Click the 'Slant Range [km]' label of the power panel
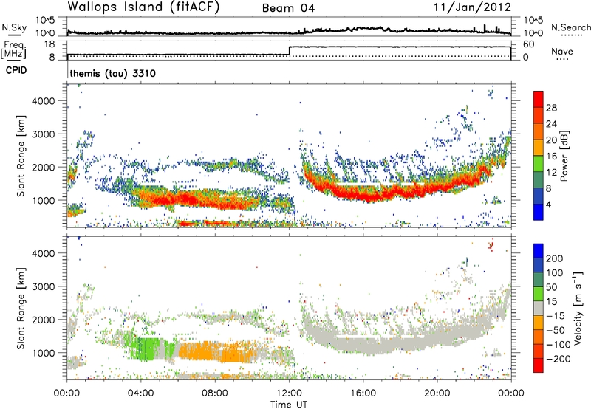Image resolution: width=591 pixels, height=409 pixels. [21, 156]
